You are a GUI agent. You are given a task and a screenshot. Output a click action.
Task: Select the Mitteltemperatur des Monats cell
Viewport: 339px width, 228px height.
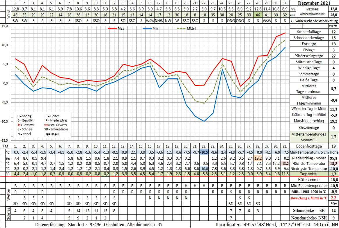pos(308,136)
